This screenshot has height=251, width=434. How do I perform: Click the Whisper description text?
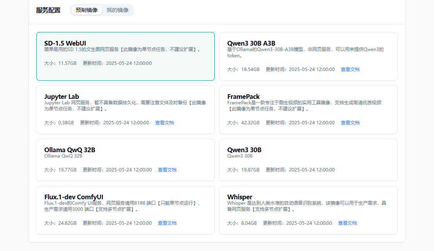click(x=306, y=206)
